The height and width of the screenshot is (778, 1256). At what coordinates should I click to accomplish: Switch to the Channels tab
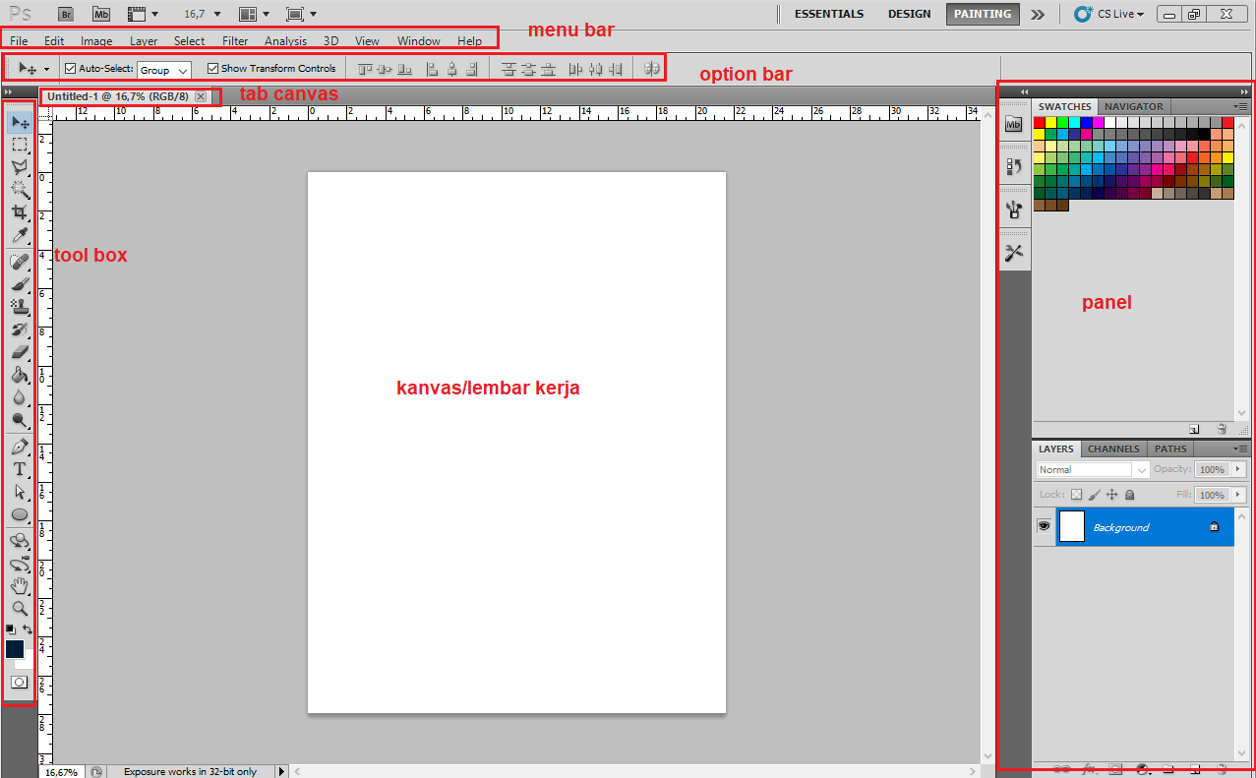[x=1113, y=449]
